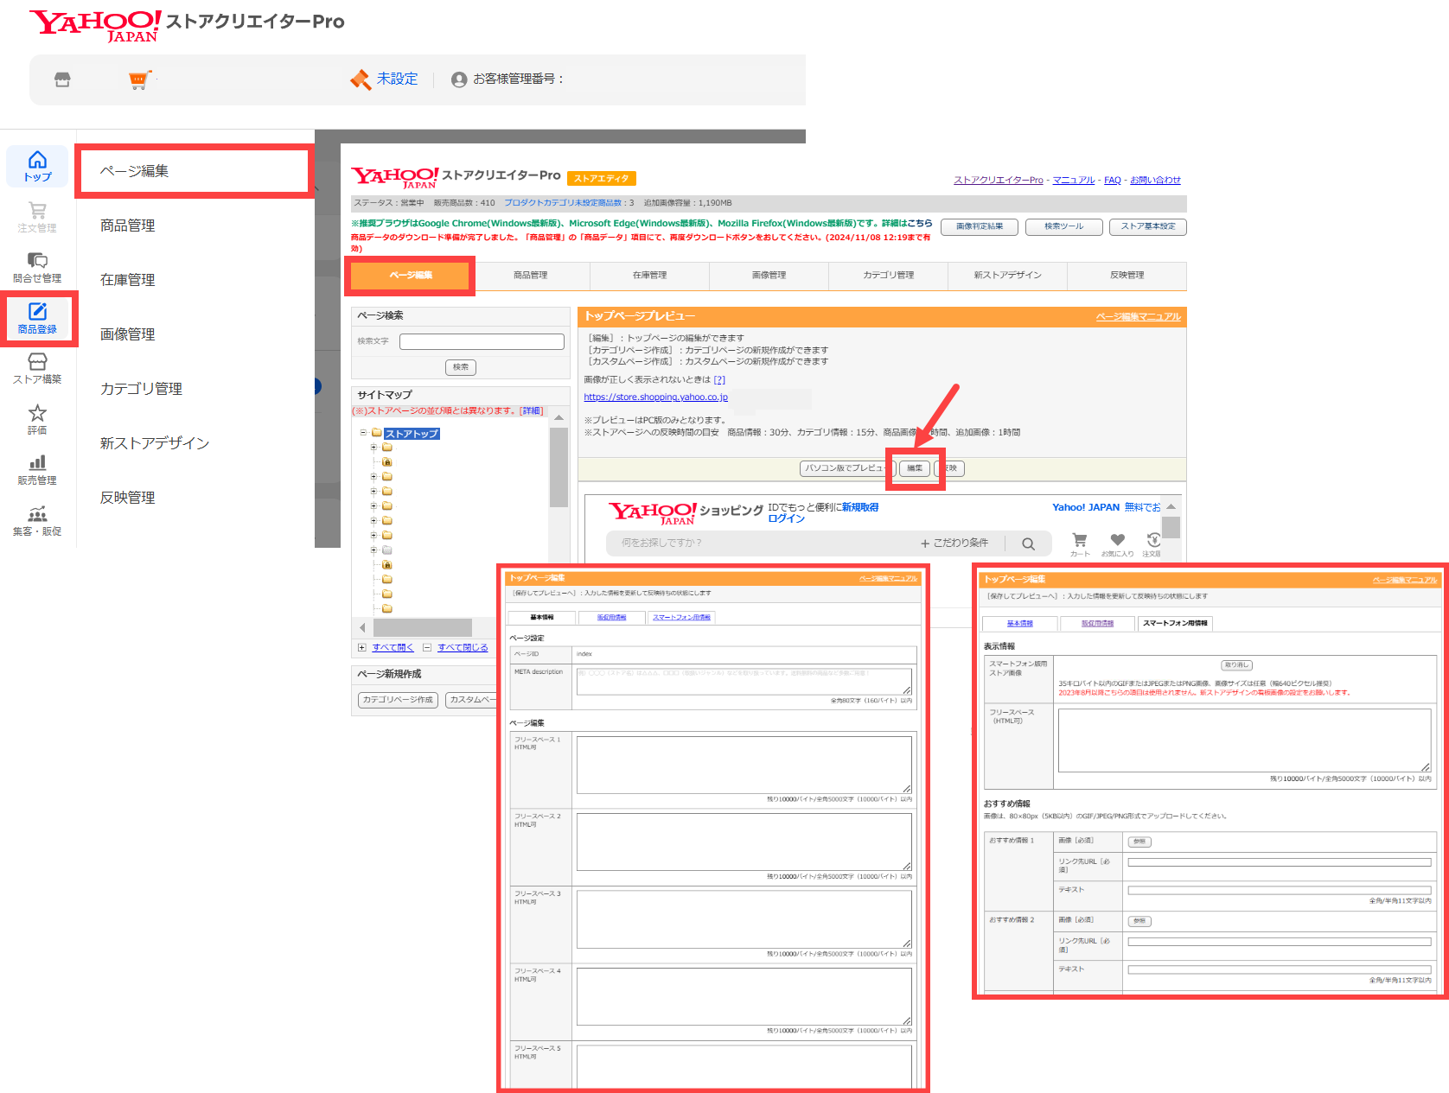Open the こだわり条件 plus filter
Image resolution: width=1449 pixels, height=1093 pixels.
(954, 543)
